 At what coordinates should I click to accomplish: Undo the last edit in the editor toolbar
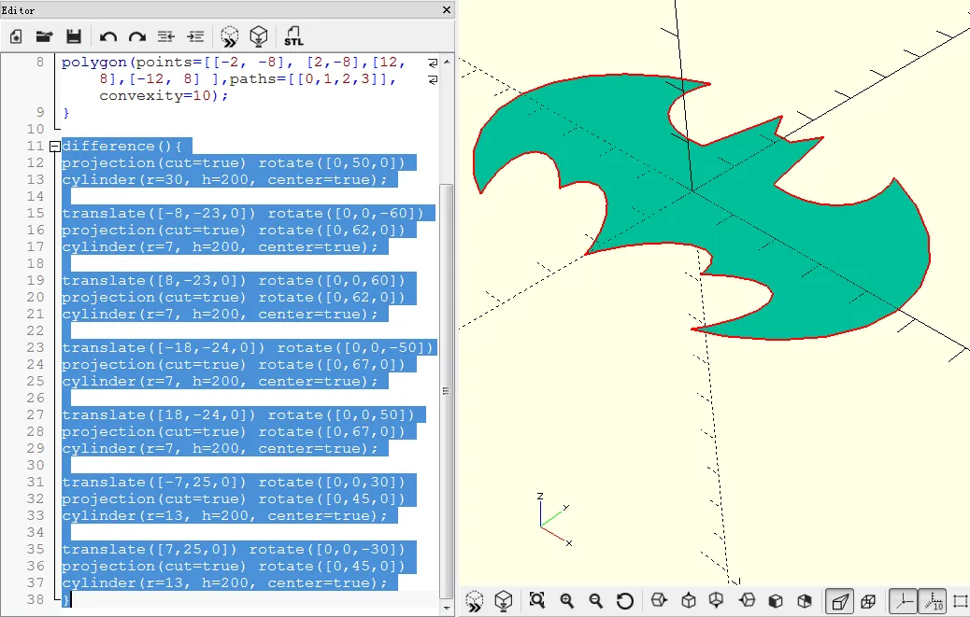pos(108,37)
